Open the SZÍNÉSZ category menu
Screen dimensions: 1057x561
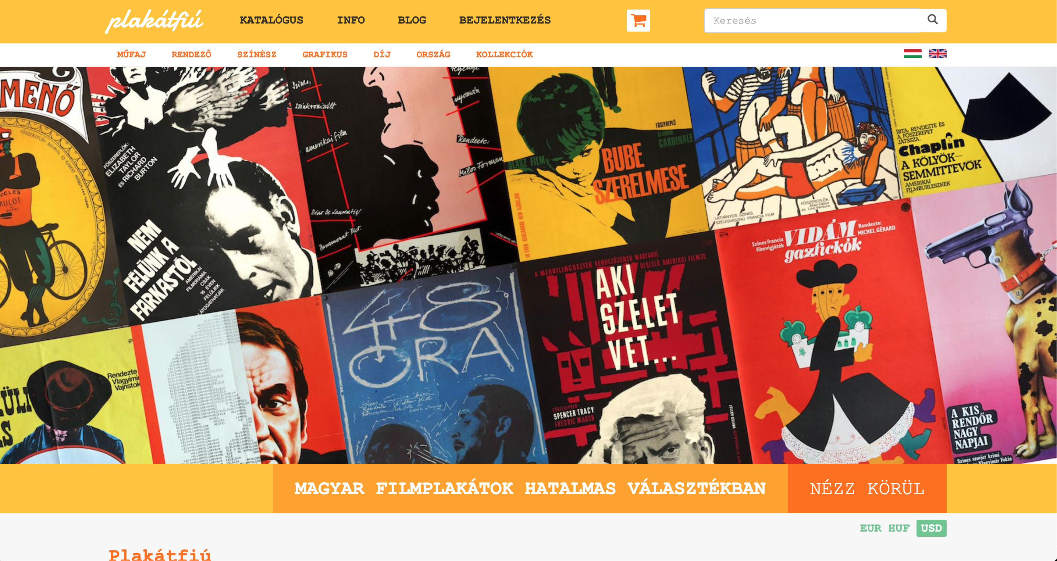click(257, 54)
